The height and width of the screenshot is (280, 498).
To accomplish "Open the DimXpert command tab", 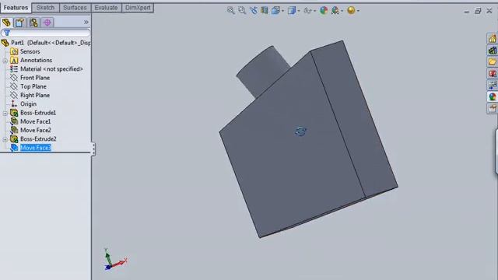I will pos(138,8).
